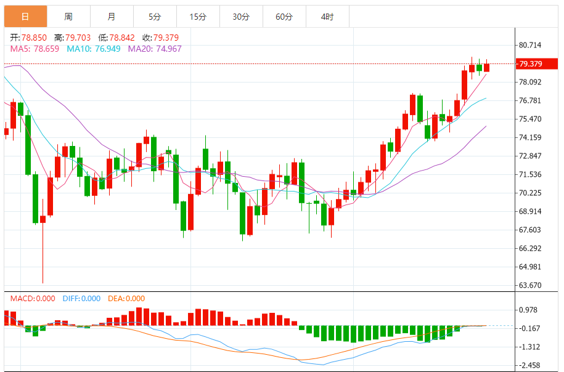Click the DIFF:0.000 label

tap(81, 299)
